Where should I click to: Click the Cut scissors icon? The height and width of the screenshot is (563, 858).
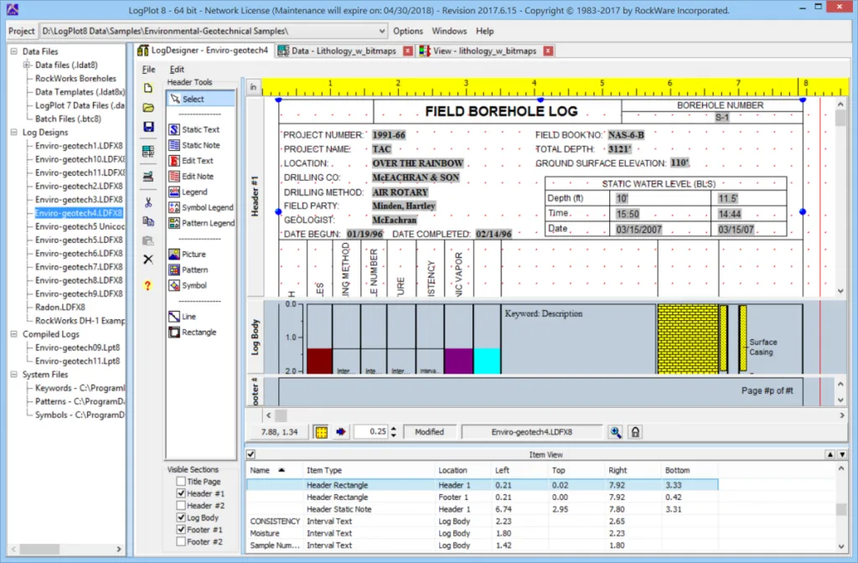pos(148,203)
